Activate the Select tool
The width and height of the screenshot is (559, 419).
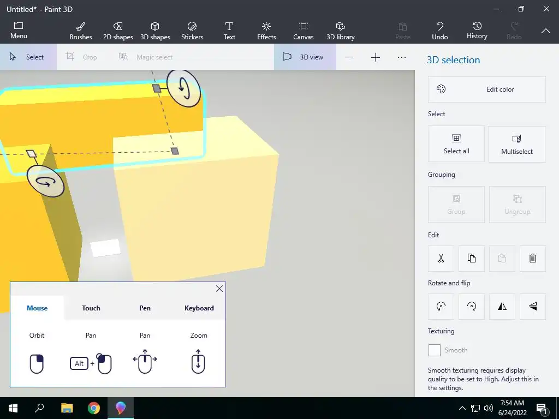28,57
